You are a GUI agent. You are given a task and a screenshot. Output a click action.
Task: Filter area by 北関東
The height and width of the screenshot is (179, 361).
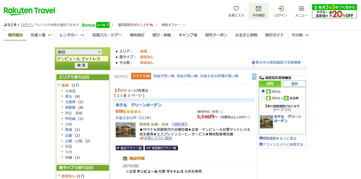click(70, 102)
